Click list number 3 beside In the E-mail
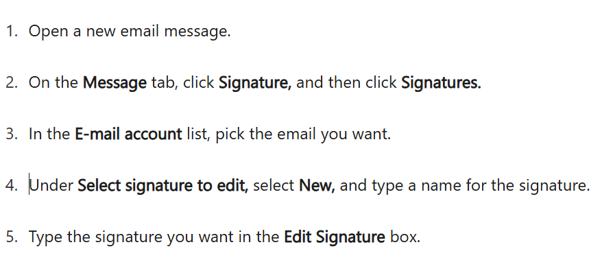This screenshot has height=260, width=613. pos(12,134)
